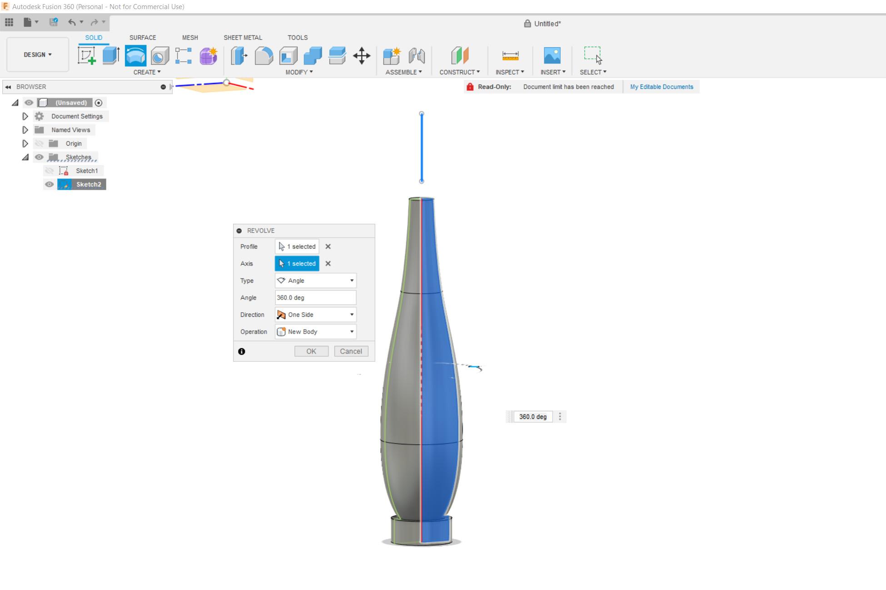
Task: Switch to the SURFACE tab
Action: (142, 38)
